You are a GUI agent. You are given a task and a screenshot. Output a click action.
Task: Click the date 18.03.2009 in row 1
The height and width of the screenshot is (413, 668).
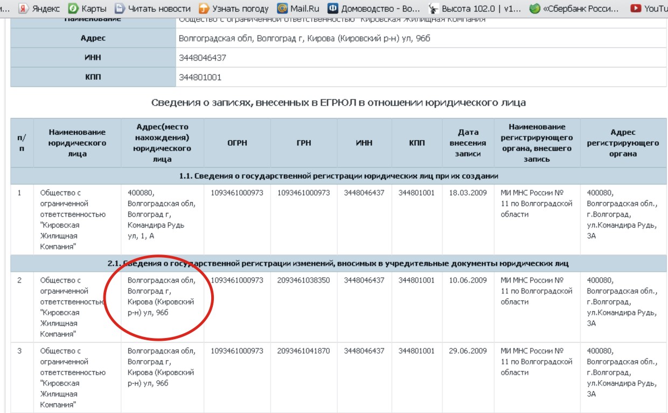[468, 193]
